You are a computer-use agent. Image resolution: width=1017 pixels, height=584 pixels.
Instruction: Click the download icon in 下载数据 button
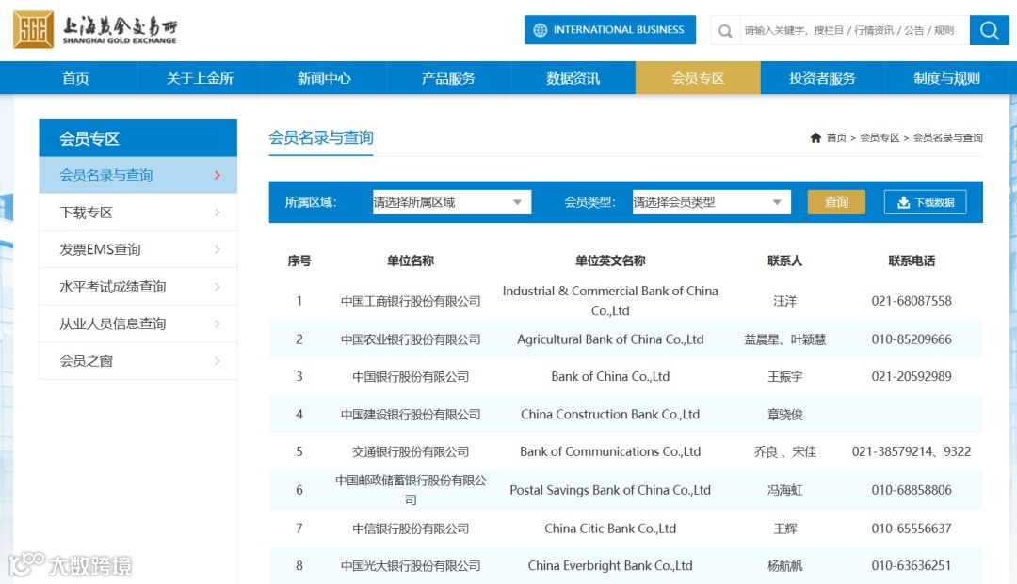(x=903, y=202)
